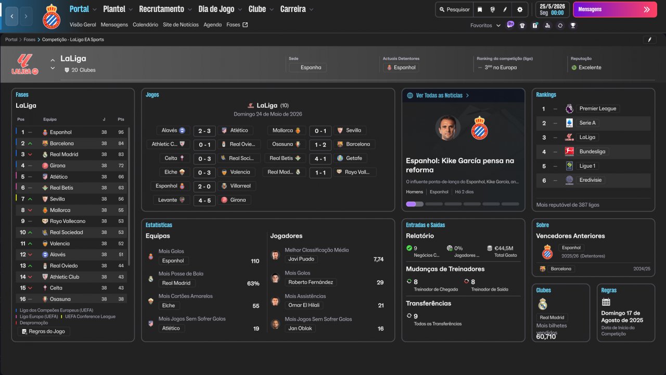The height and width of the screenshot is (375, 666).
Task: Click the magnifier icon in Pesquisar
Action: (x=442, y=9)
